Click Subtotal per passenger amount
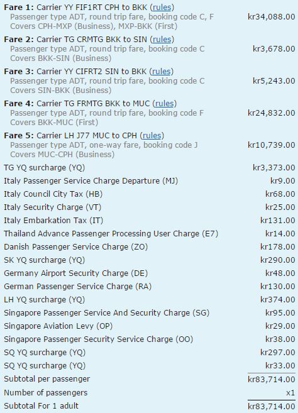 pyautogui.click(x=272, y=379)
